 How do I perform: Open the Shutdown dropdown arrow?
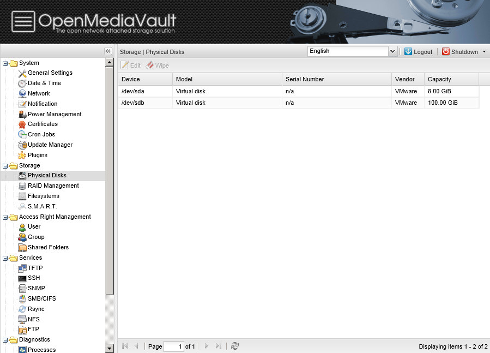[484, 52]
